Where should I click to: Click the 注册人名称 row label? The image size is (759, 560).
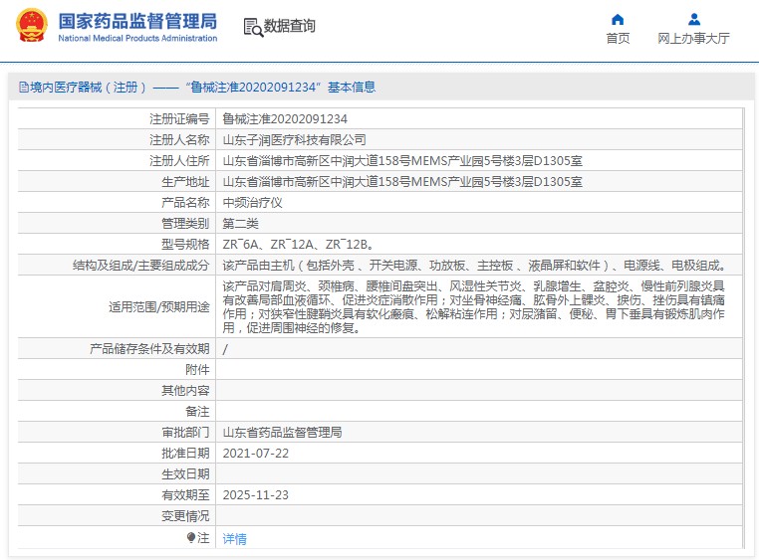(x=179, y=140)
